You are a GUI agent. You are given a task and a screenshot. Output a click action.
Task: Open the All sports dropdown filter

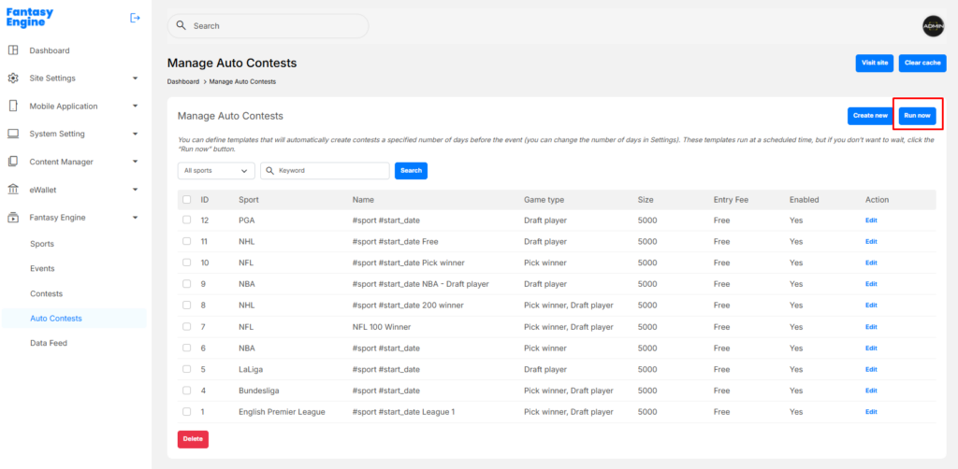216,171
